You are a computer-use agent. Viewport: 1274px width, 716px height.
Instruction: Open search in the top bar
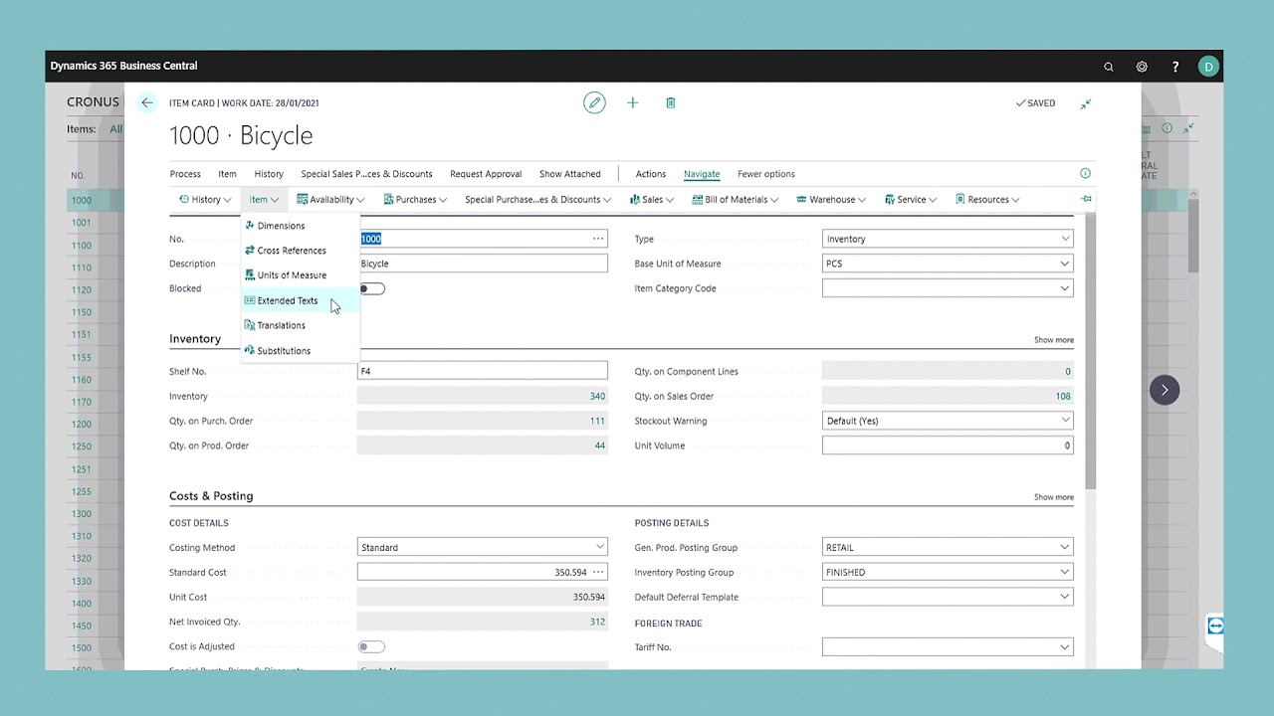[x=1109, y=67]
